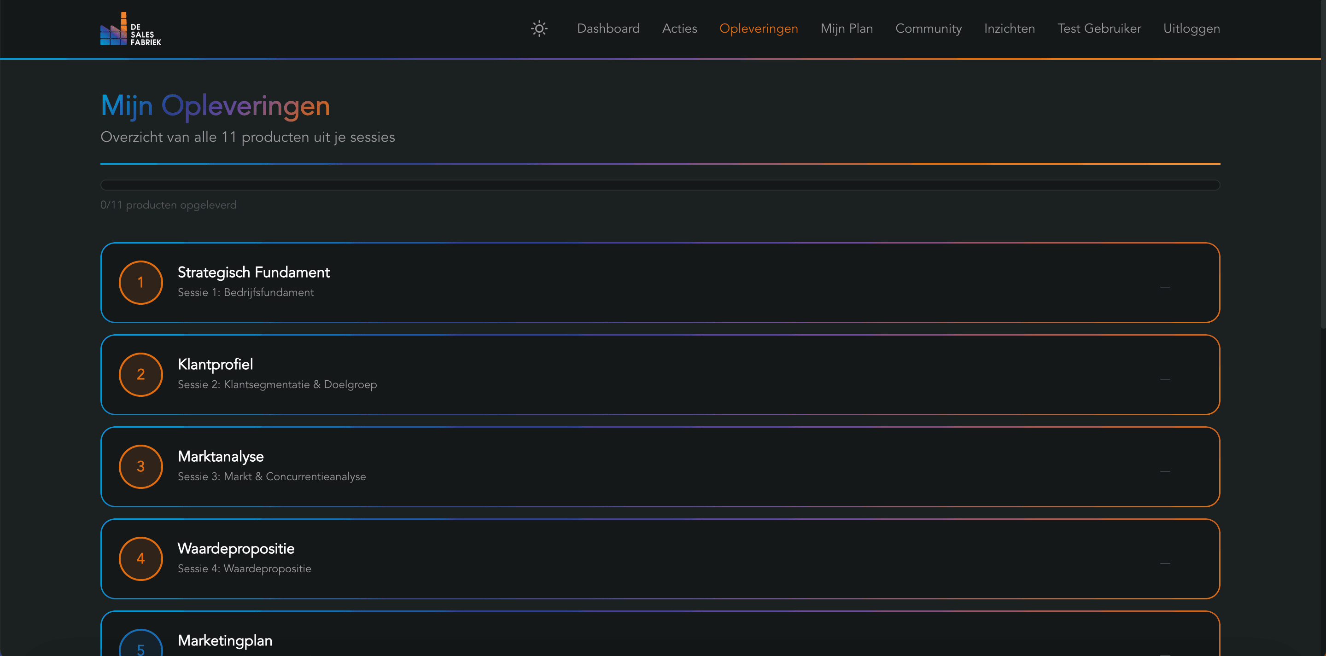
Task: Click the number 3 circle badge
Action: click(x=140, y=467)
